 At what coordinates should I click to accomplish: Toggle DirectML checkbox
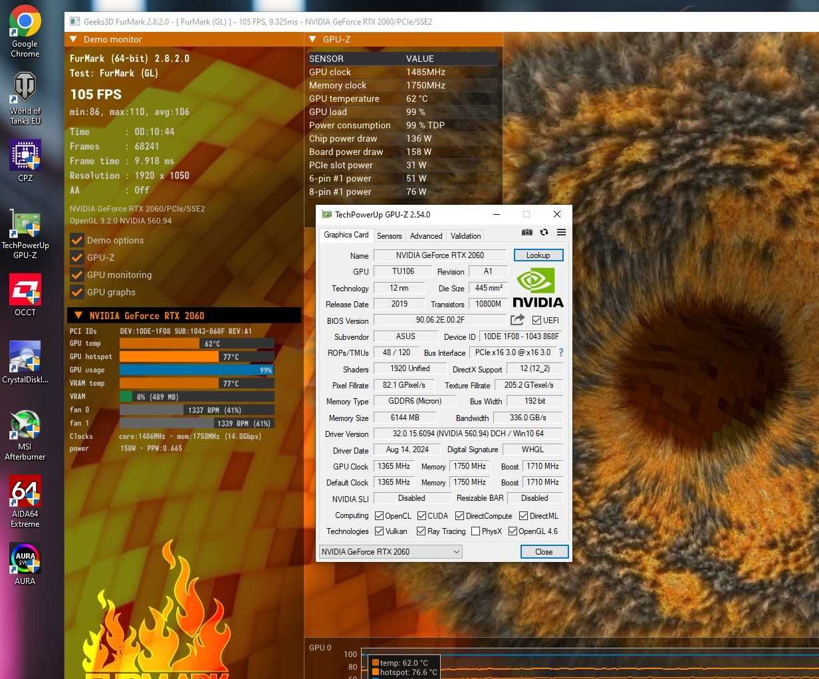pos(523,515)
